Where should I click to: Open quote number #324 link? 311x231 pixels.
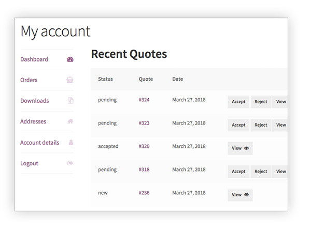point(144,100)
